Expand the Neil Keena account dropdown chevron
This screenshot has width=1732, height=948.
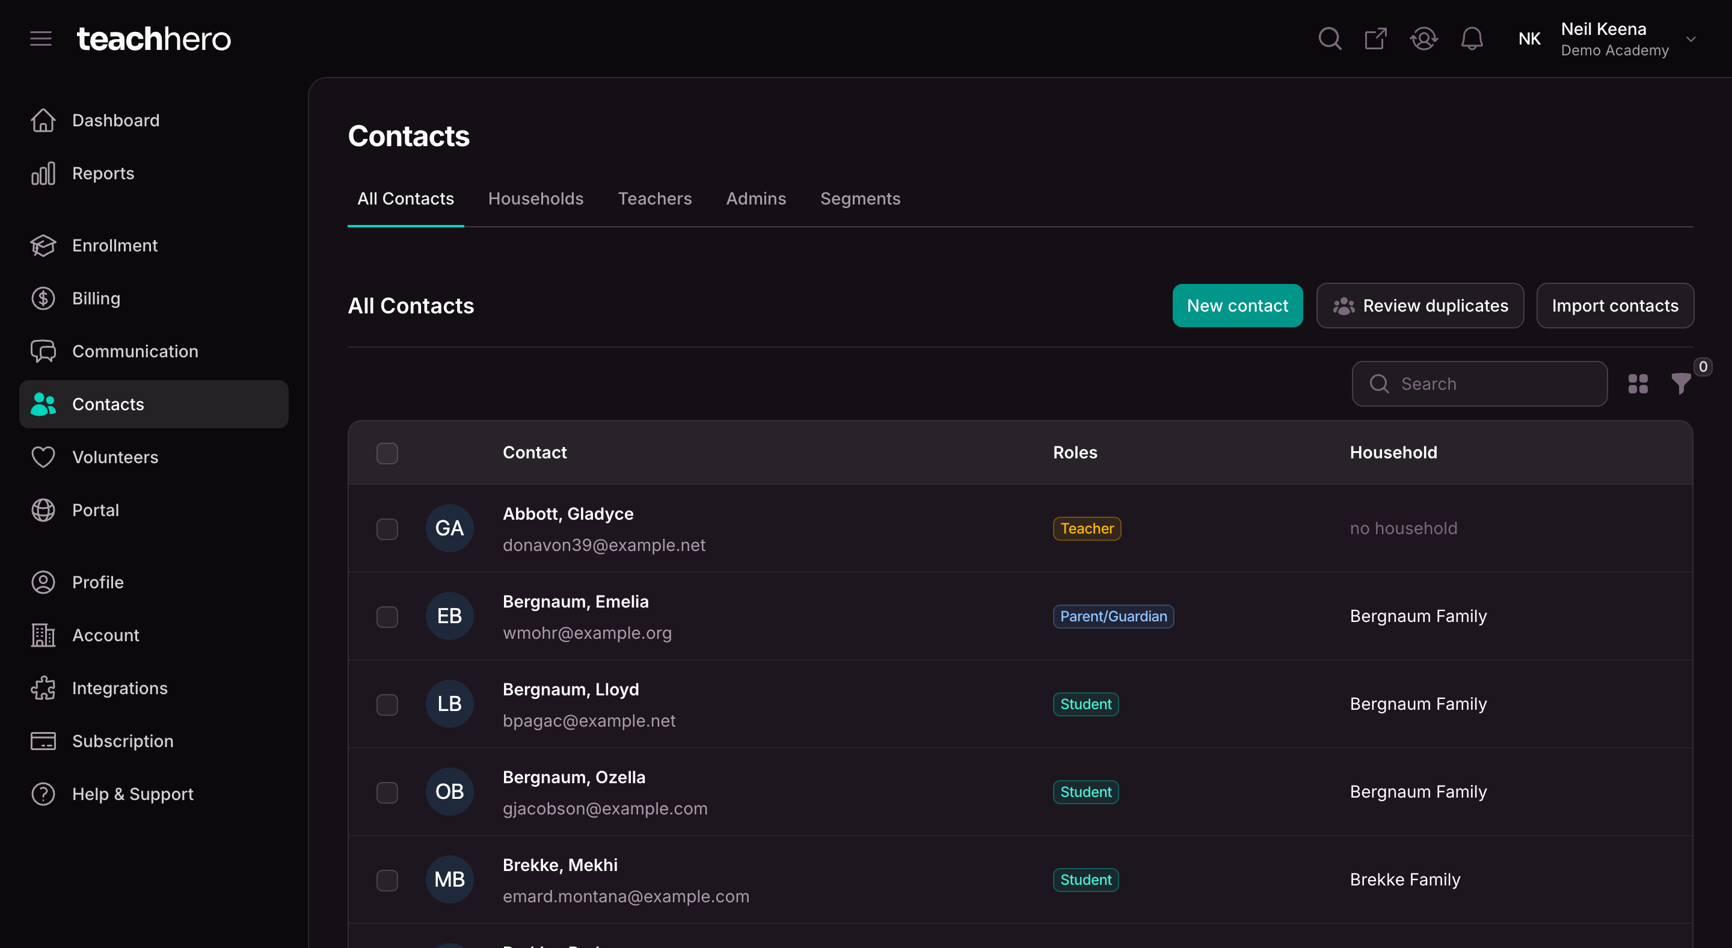tap(1691, 39)
